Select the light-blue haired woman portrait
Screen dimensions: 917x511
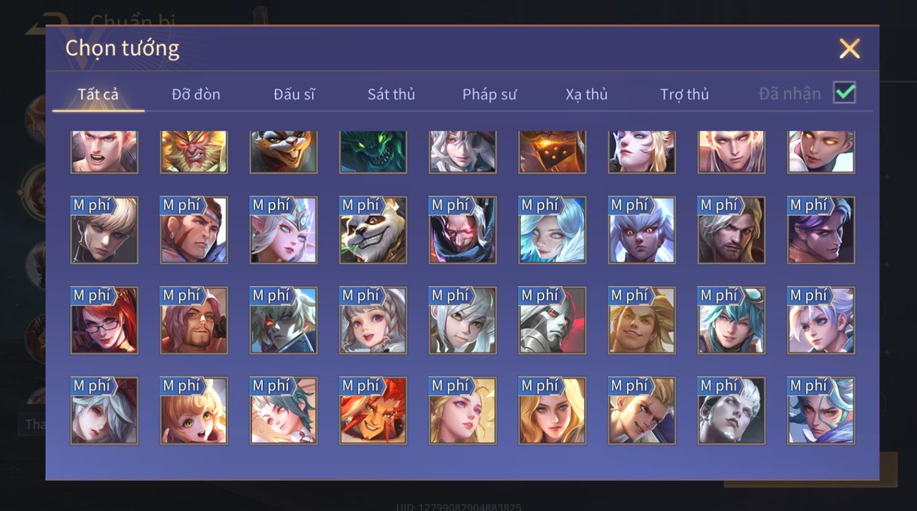pos(552,230)
